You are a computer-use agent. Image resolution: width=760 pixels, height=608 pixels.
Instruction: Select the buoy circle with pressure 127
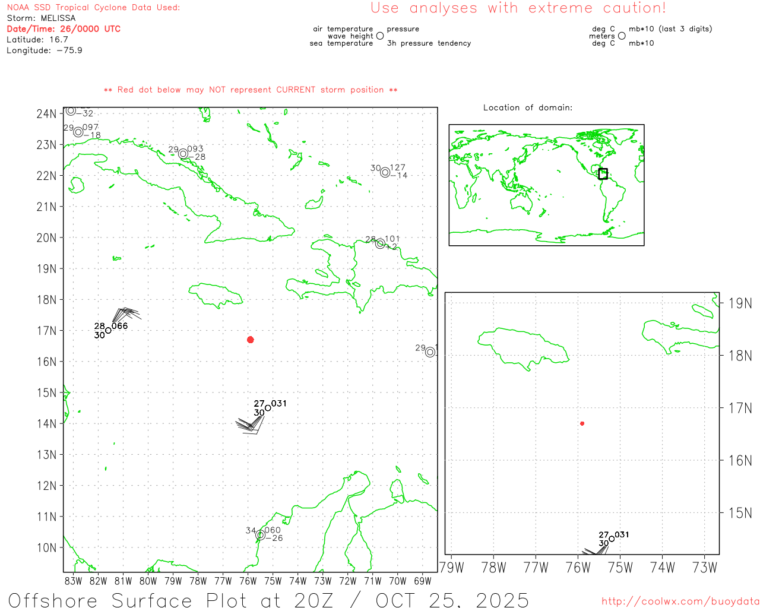pyautogui.click(x=385, y=172)
